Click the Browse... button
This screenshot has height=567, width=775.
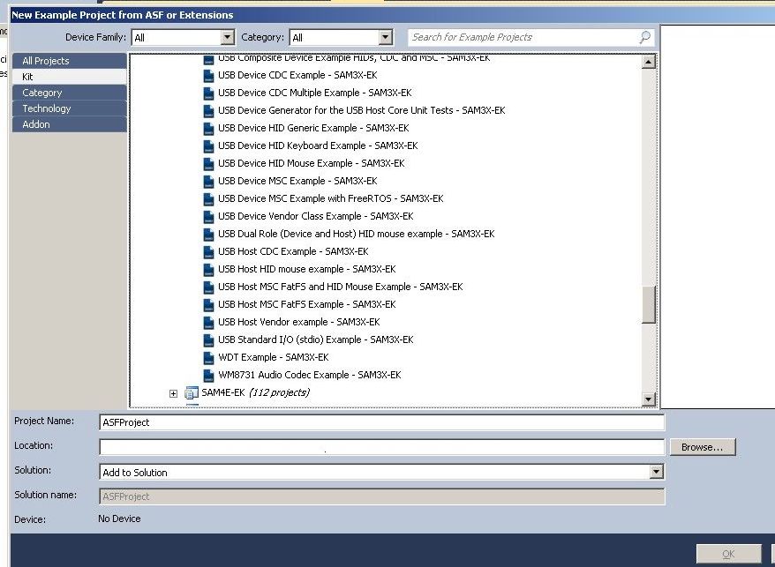coord(703,447)
